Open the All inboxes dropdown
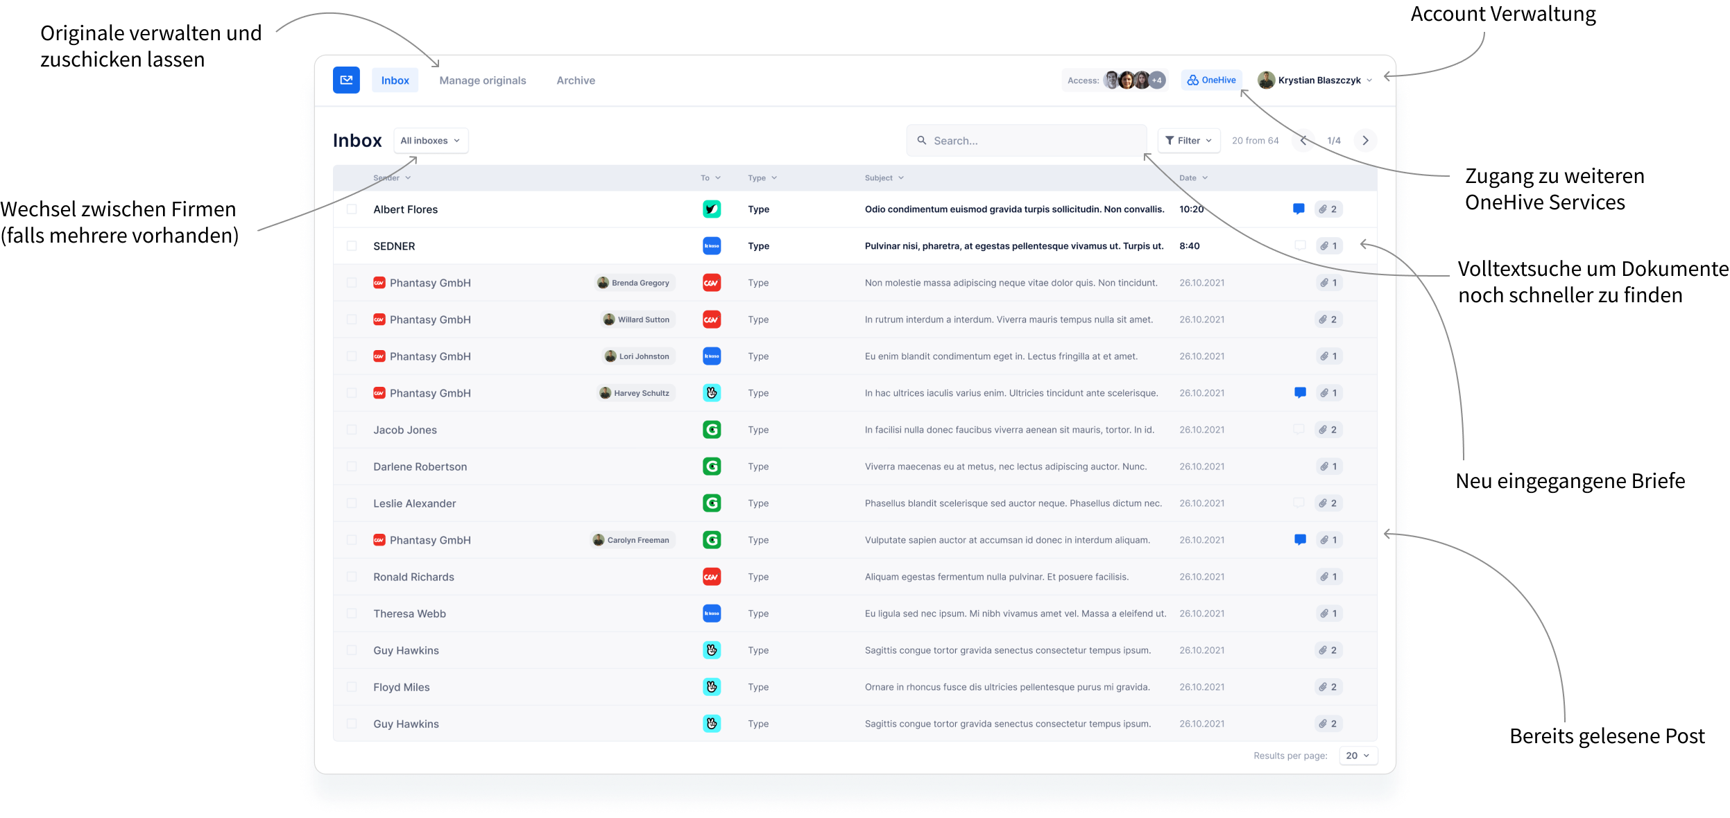 click(x=431, y=141)
